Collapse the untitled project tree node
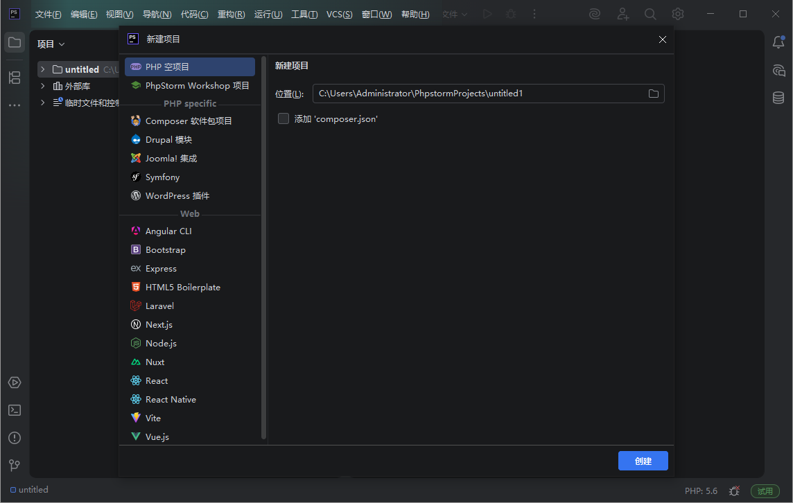Image resolution: width=793 pixels, height=503 pixels. coord(42,69)
